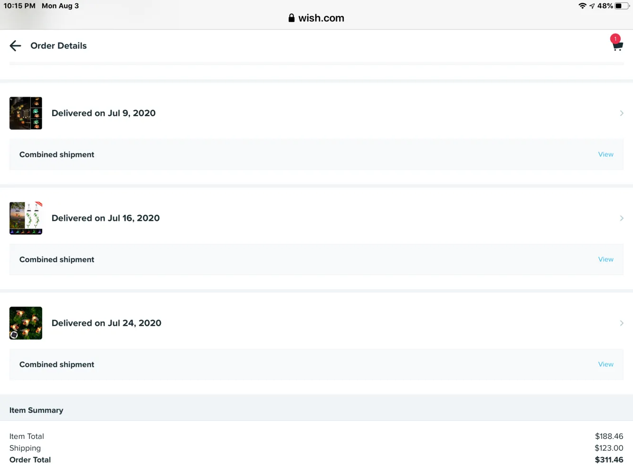This screenshot has width=633, height=475.
Task: Select "Delivered on Jul 9, 2020" text
Action: point(104,113)
